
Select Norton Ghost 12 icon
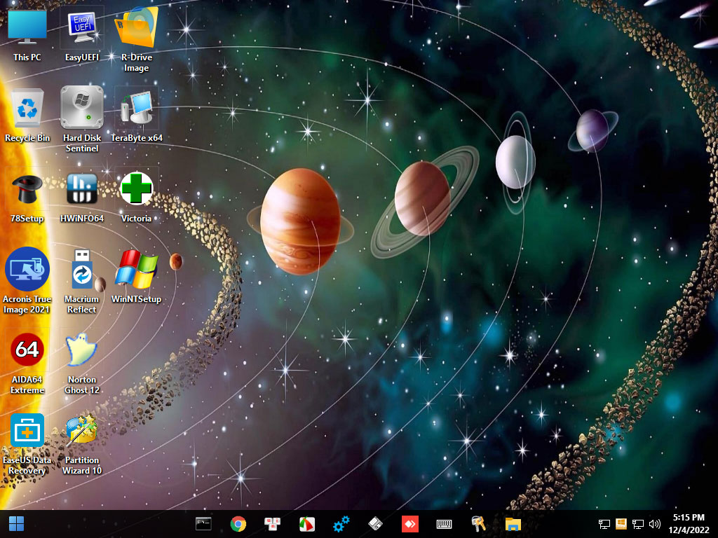pyautogui.click(x=82, y=362)
